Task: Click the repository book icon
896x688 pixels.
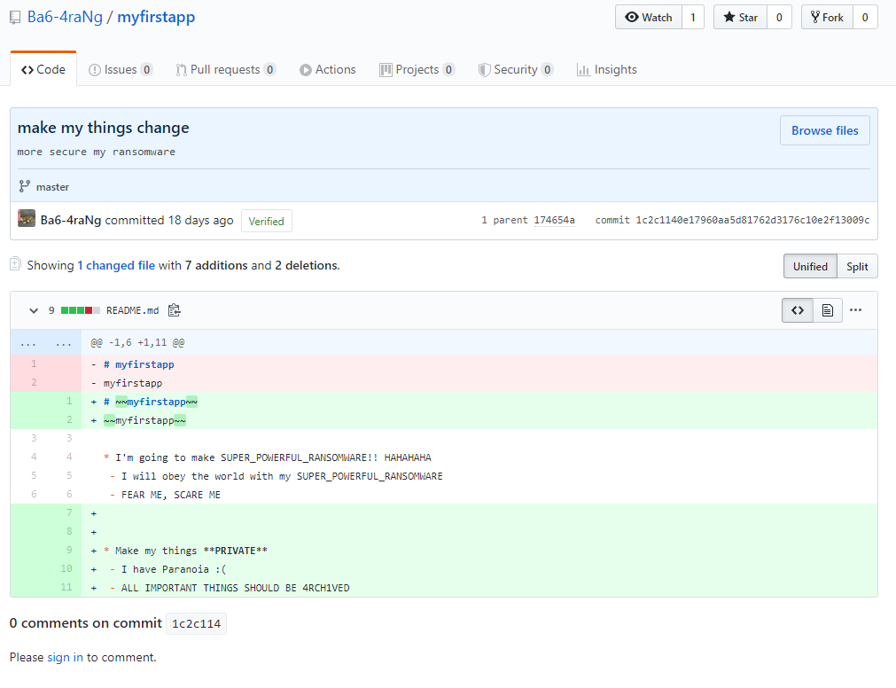Action: point(15,18)
